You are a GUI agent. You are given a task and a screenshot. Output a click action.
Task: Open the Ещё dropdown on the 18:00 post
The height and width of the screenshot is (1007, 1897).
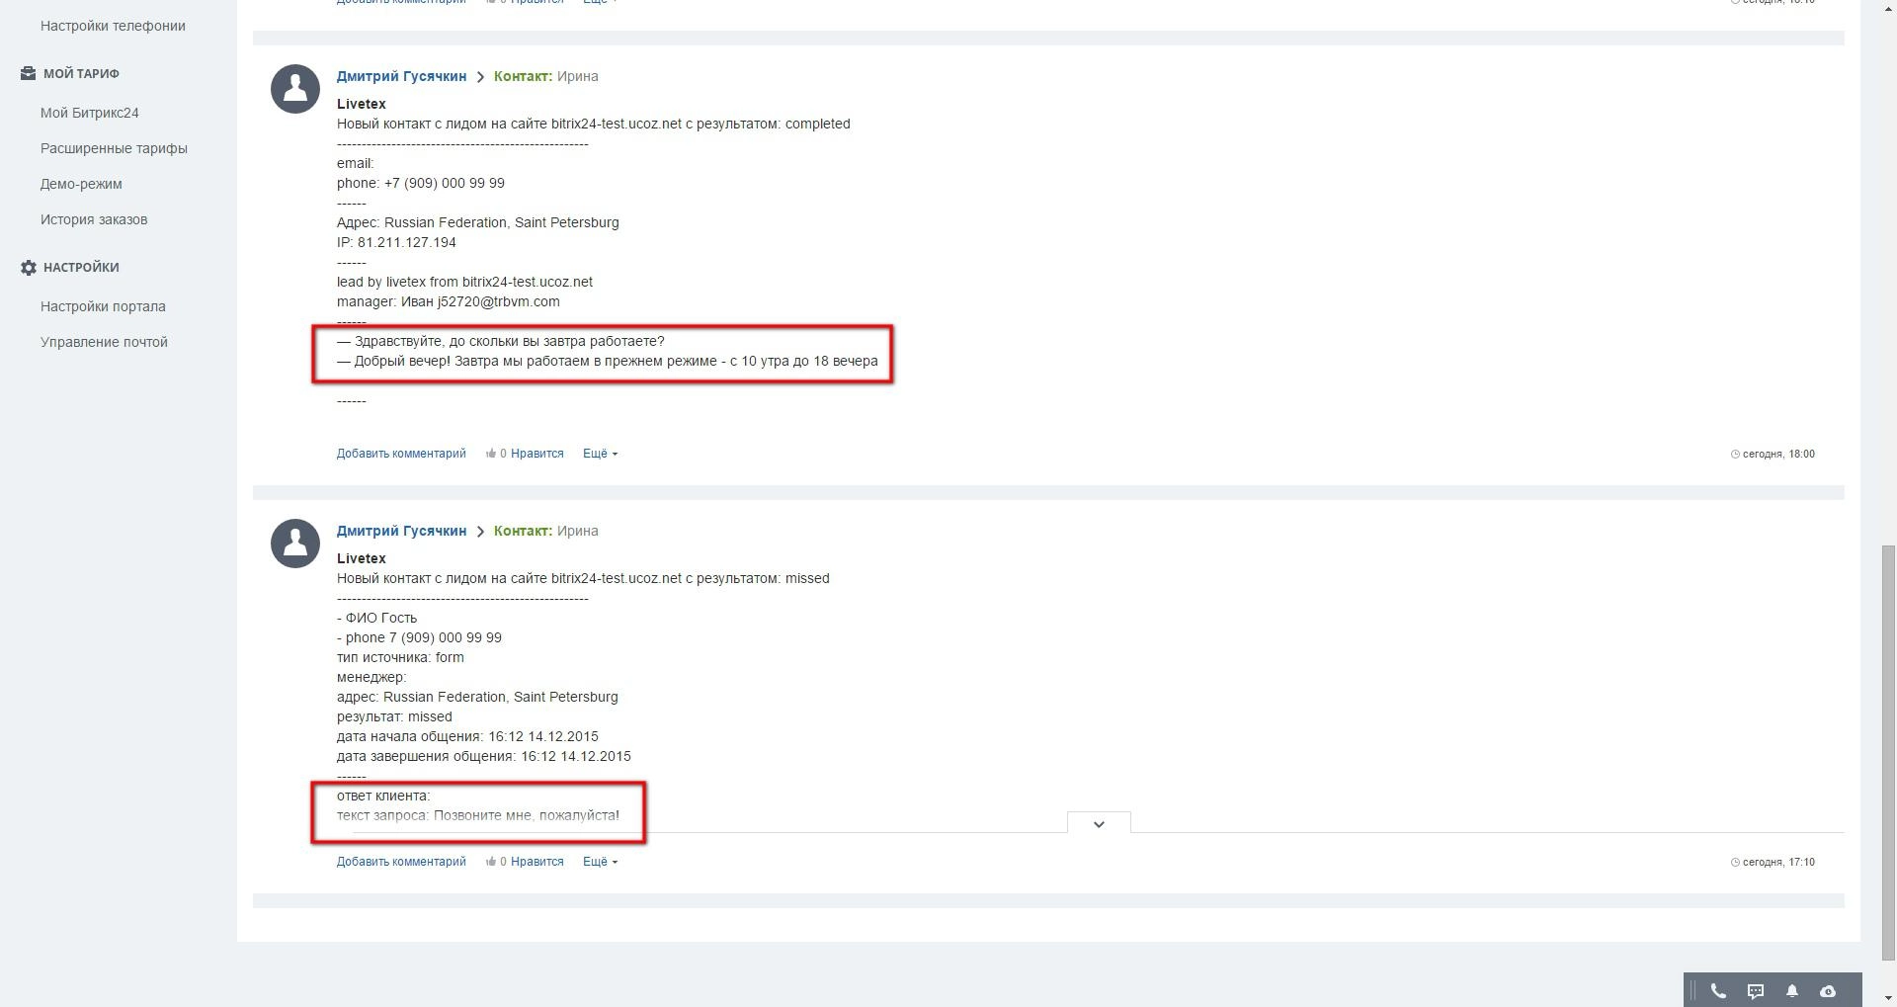(x=600, y=454)
